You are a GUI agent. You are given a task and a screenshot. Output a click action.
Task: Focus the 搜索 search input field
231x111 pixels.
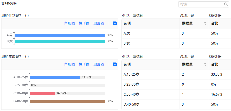(x=201, y=4)
